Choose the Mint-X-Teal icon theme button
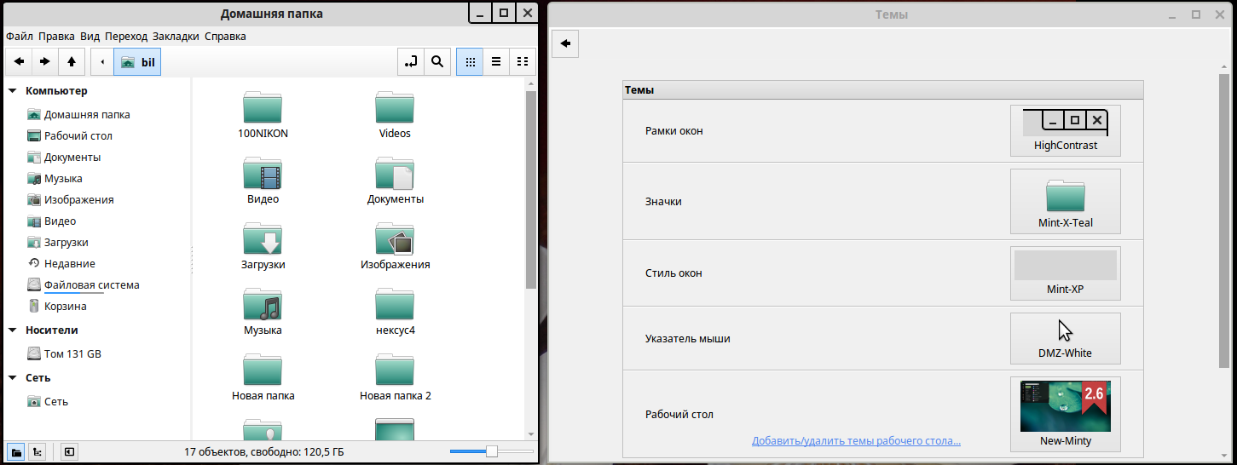Viewport: 1237px width, 465px height. point(1065,201)
